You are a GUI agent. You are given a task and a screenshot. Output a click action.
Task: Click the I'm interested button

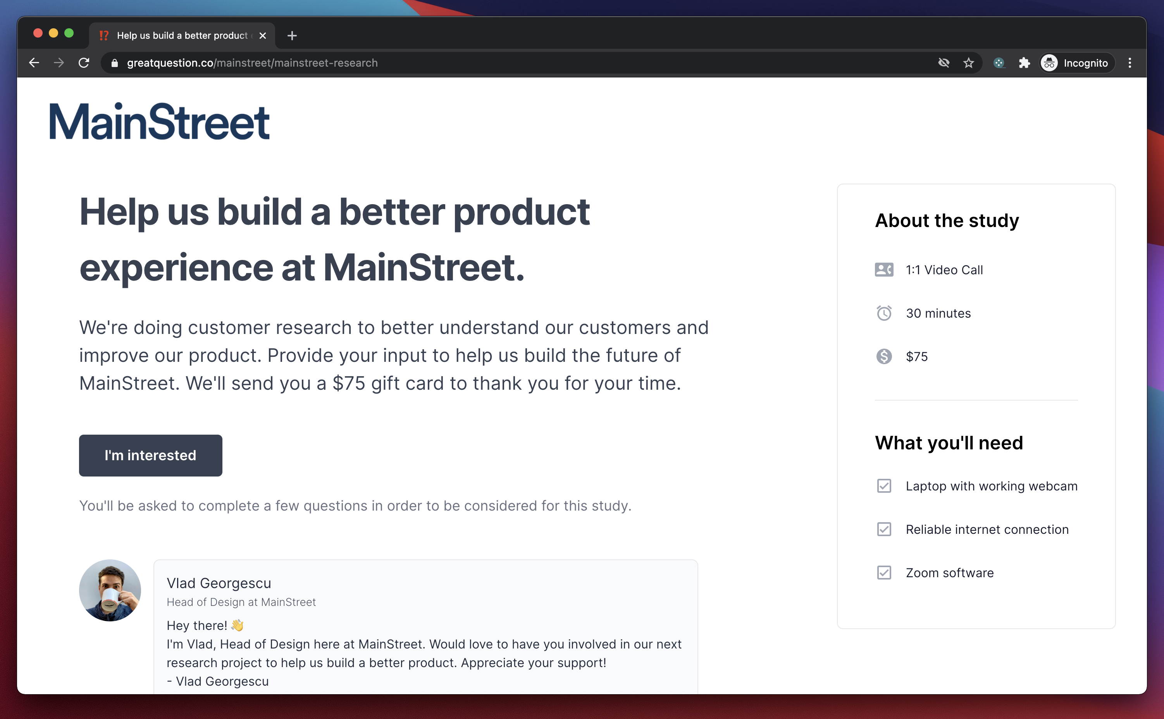[150, 455]
